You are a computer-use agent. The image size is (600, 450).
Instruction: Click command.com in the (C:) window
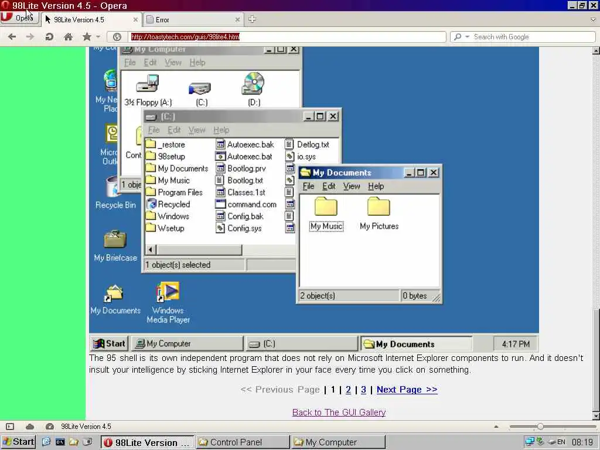[x=246, y=204]
